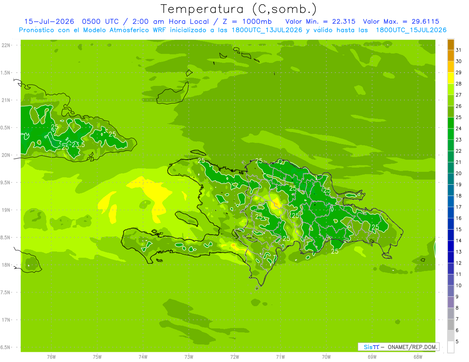The width and height of the screenshot is (469, 362).
Task: Click the '21N' latitude label
Action: pos(6,100)
